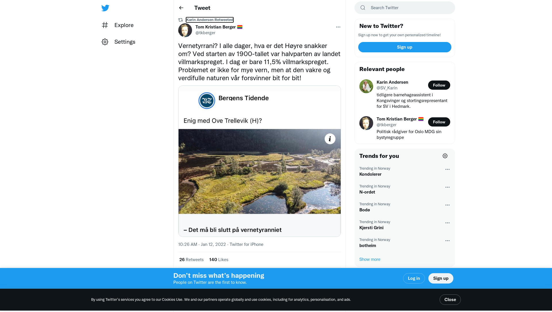Open more options for Kondolerer trend

coord(447,169)
